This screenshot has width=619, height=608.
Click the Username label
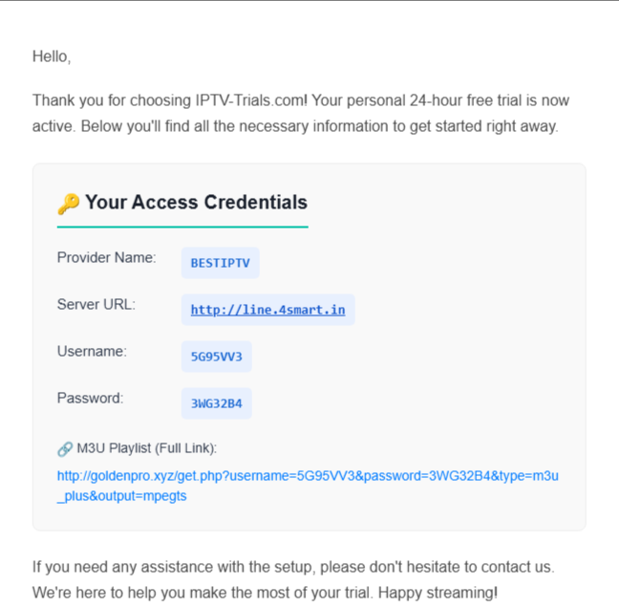[x=92, y=351]
